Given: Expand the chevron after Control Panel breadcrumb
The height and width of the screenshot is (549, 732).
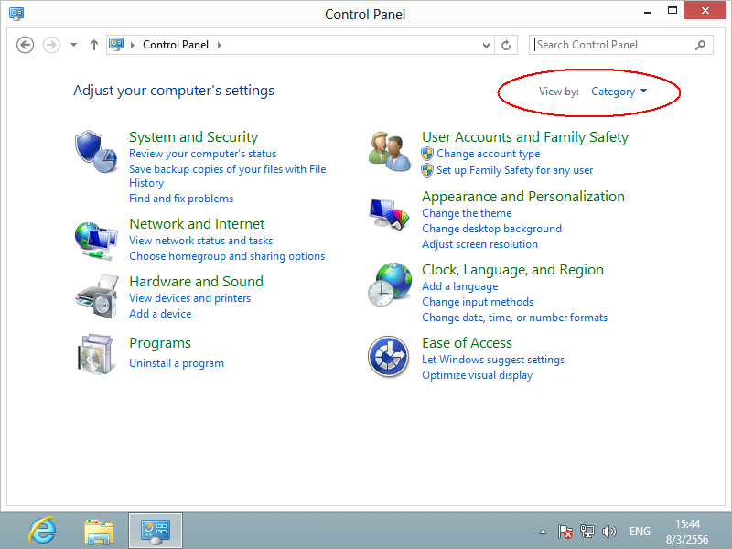Looking at the screenshot, I should (x=220, y=45).
